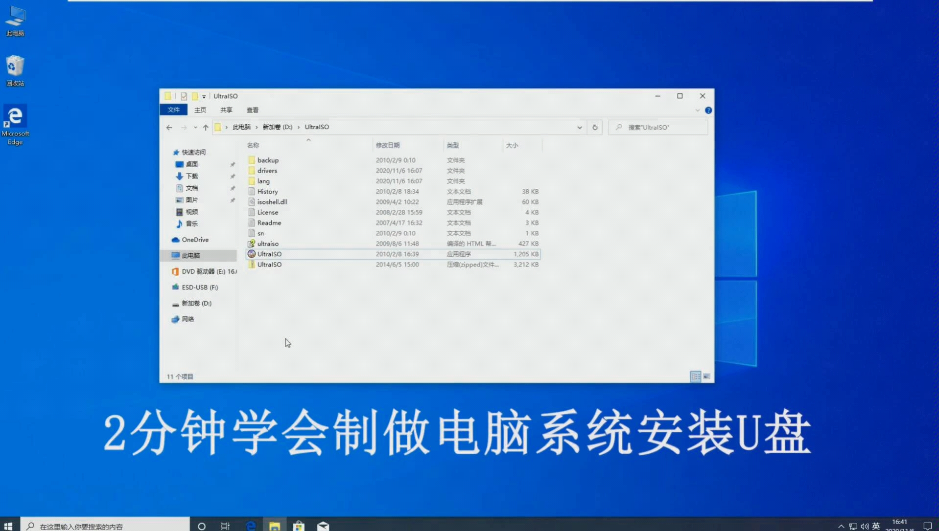Click UltraISO in the address breadcrumb
Viewport: 939px width, 531px height.
317,127
